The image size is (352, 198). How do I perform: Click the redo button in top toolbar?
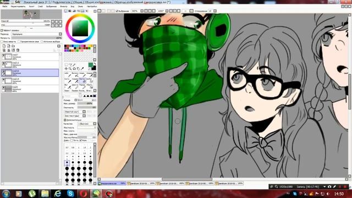(103, 11)
